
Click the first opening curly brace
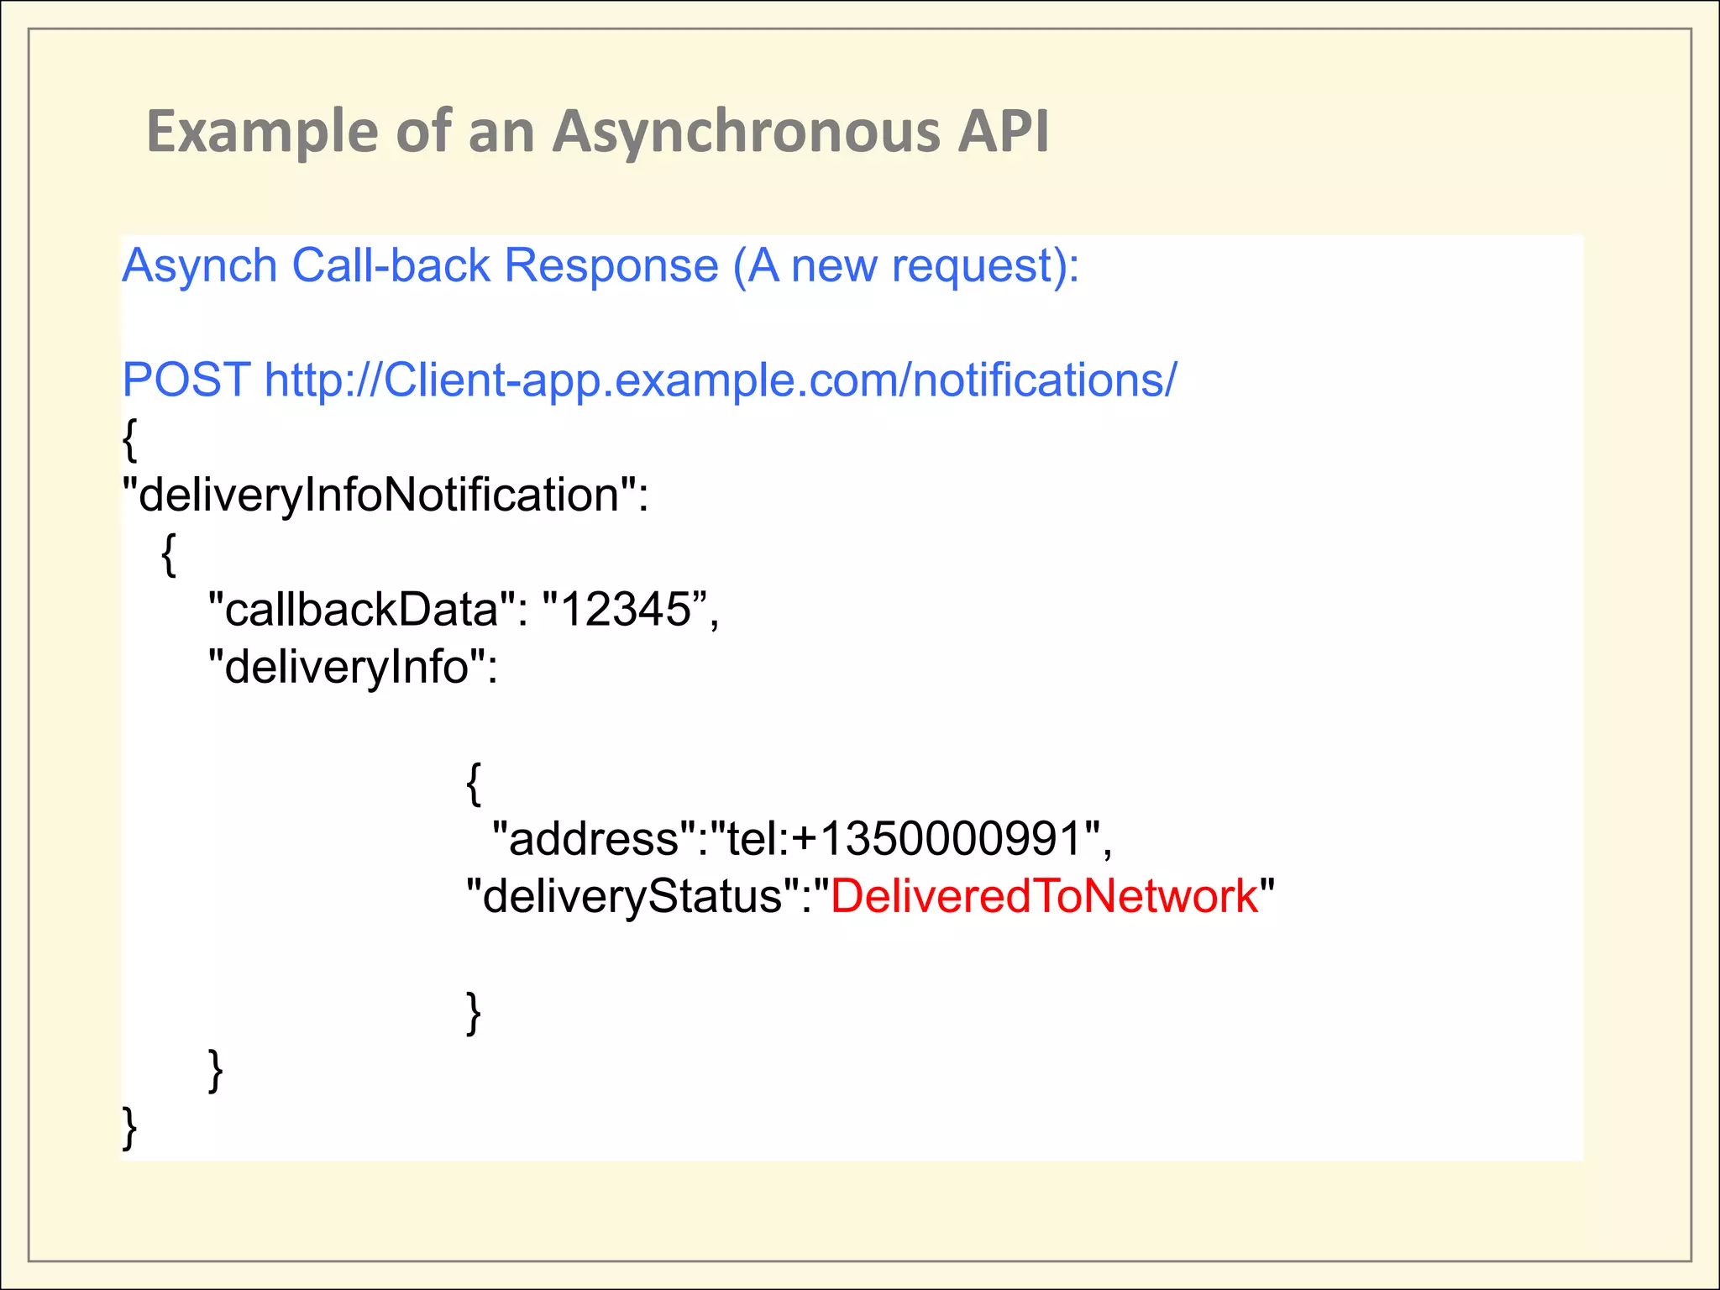pos(129,439)
